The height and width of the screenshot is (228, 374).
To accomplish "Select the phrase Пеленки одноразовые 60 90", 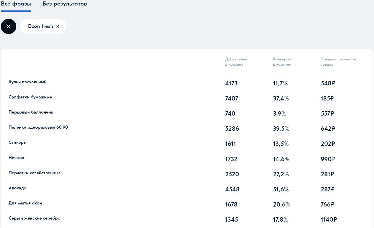I will (38, 128).
